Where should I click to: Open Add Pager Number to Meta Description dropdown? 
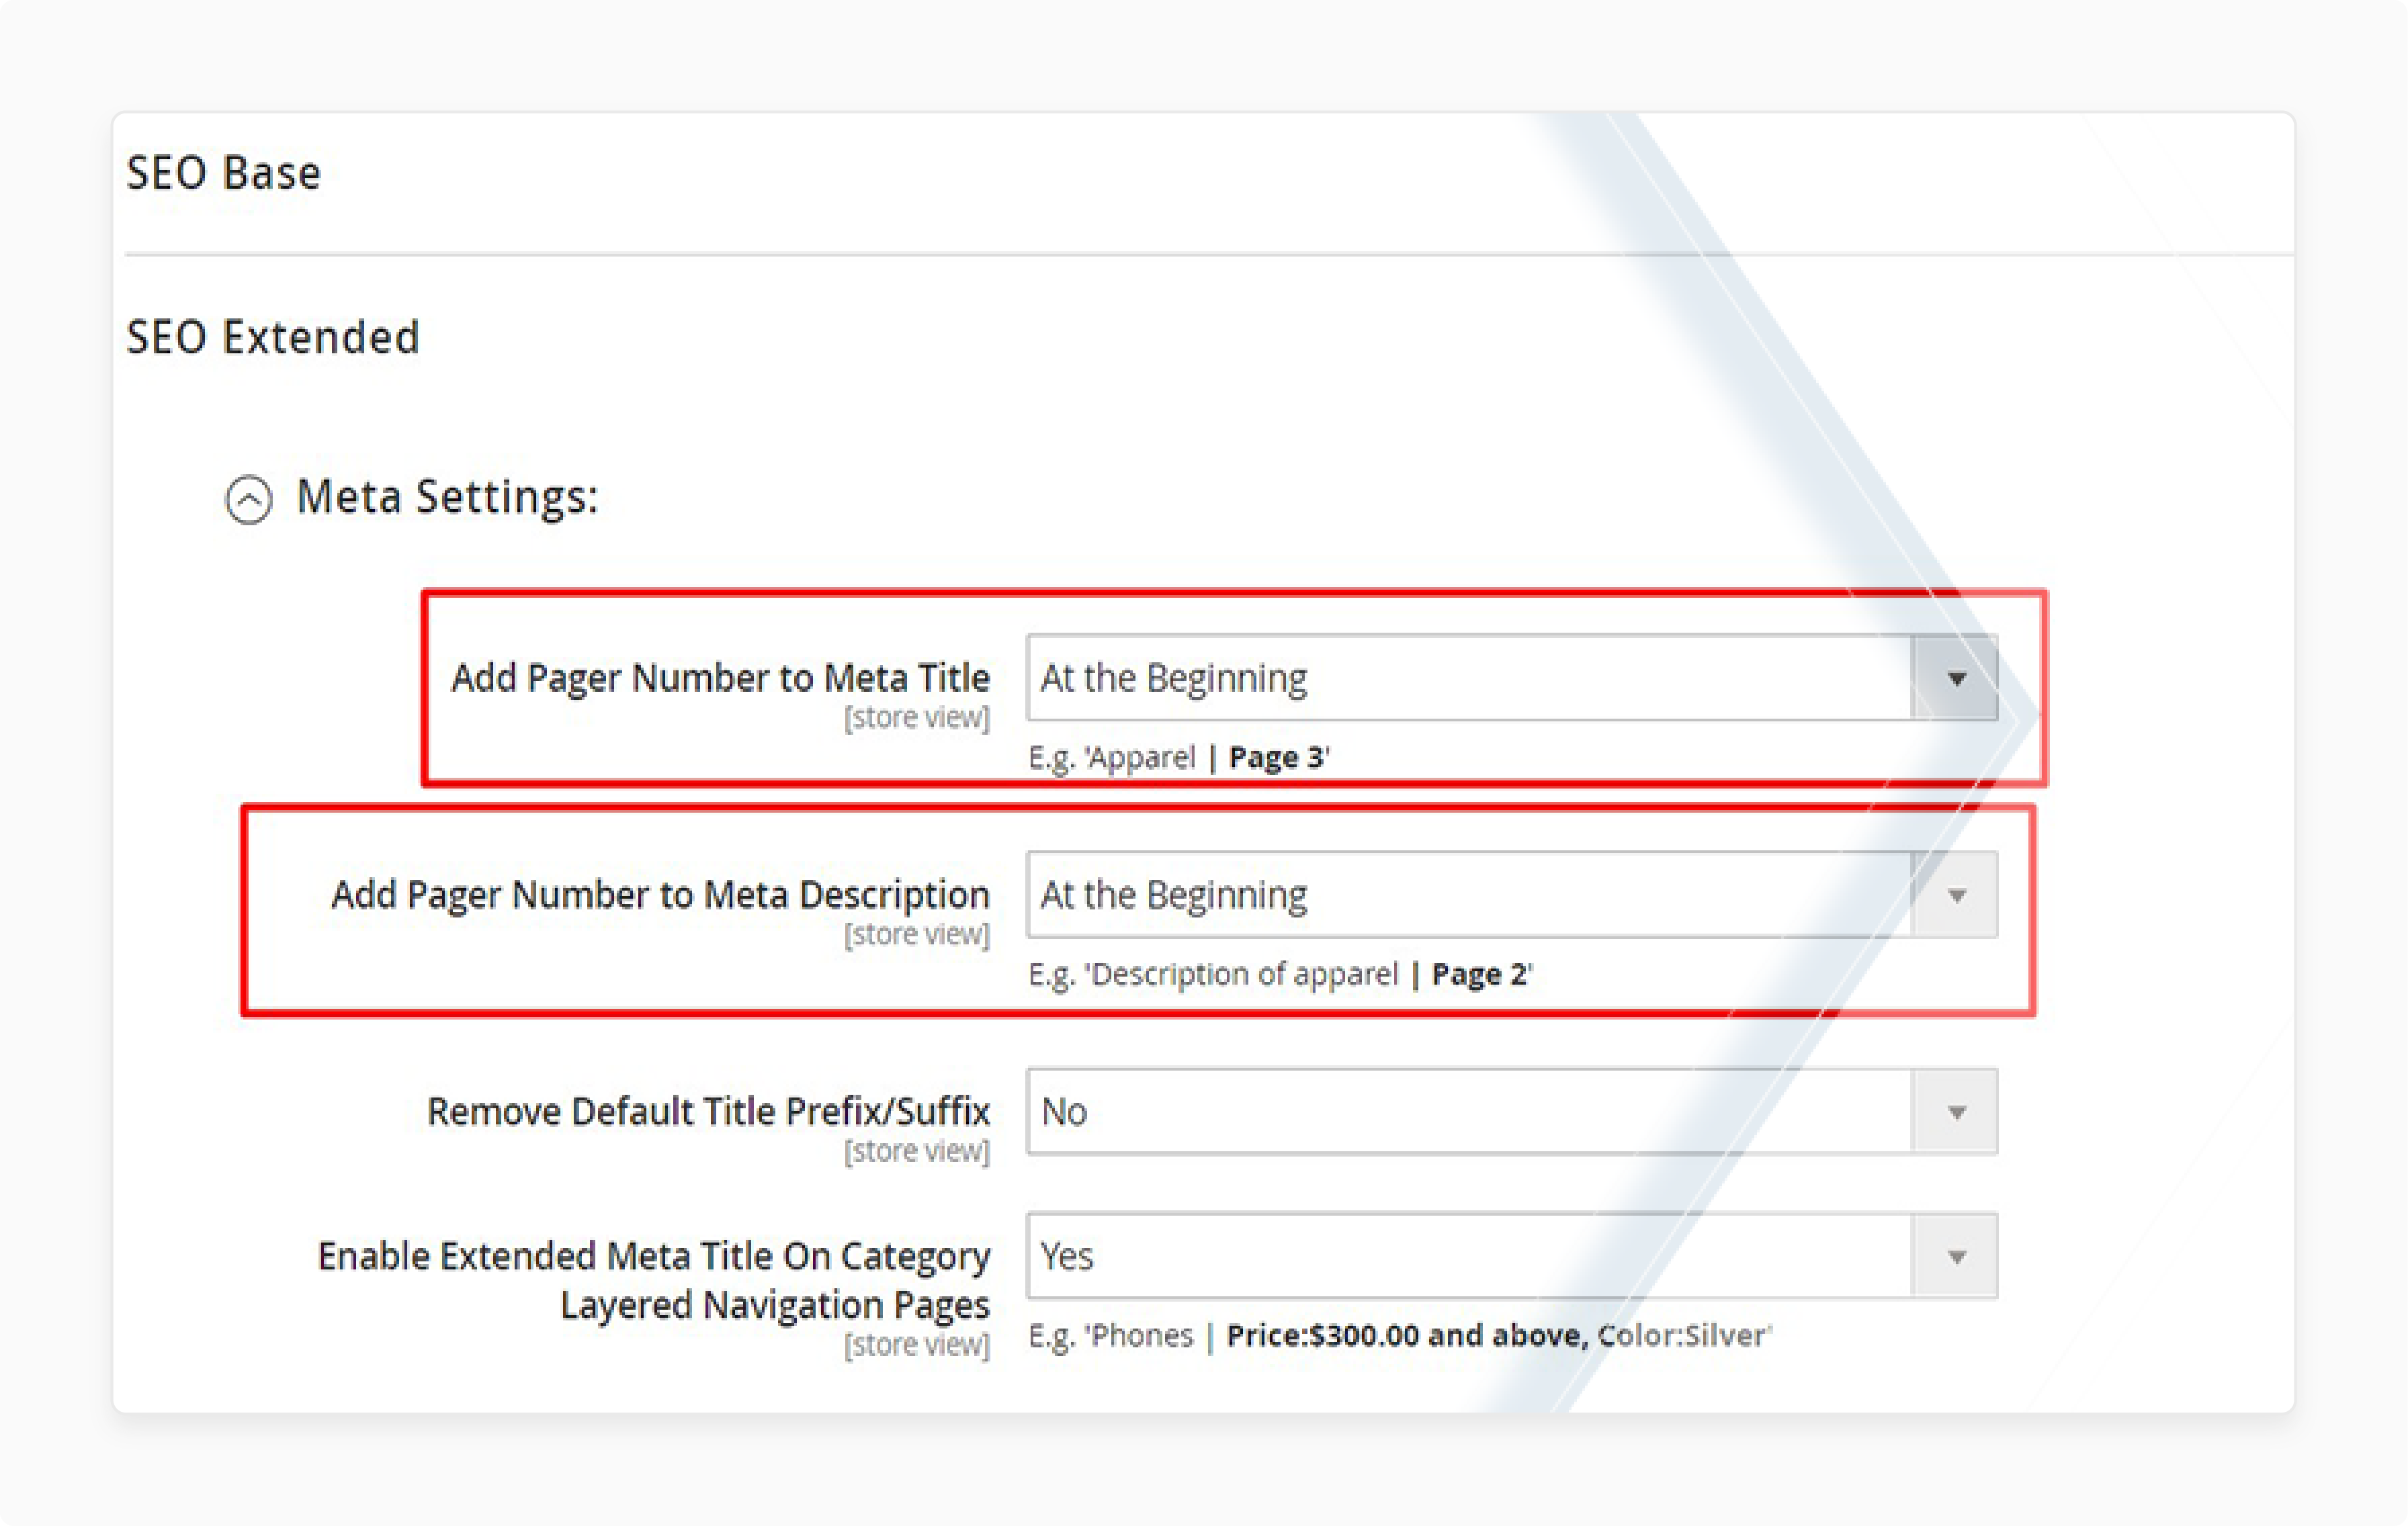pos(1511,894)
